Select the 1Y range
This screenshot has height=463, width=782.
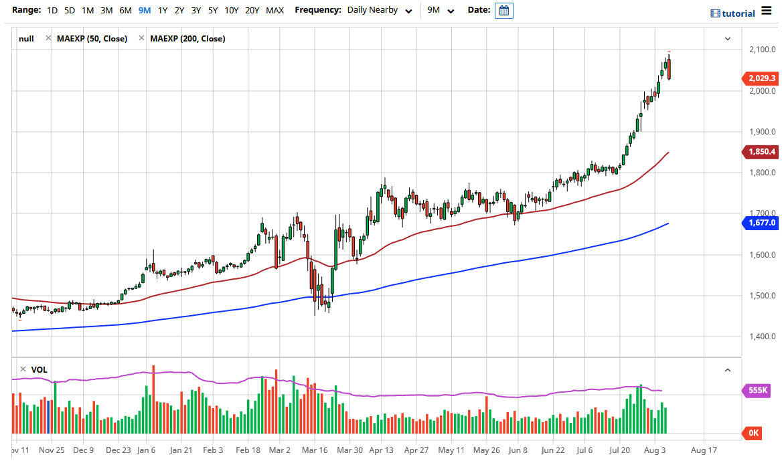click(163, 11)
